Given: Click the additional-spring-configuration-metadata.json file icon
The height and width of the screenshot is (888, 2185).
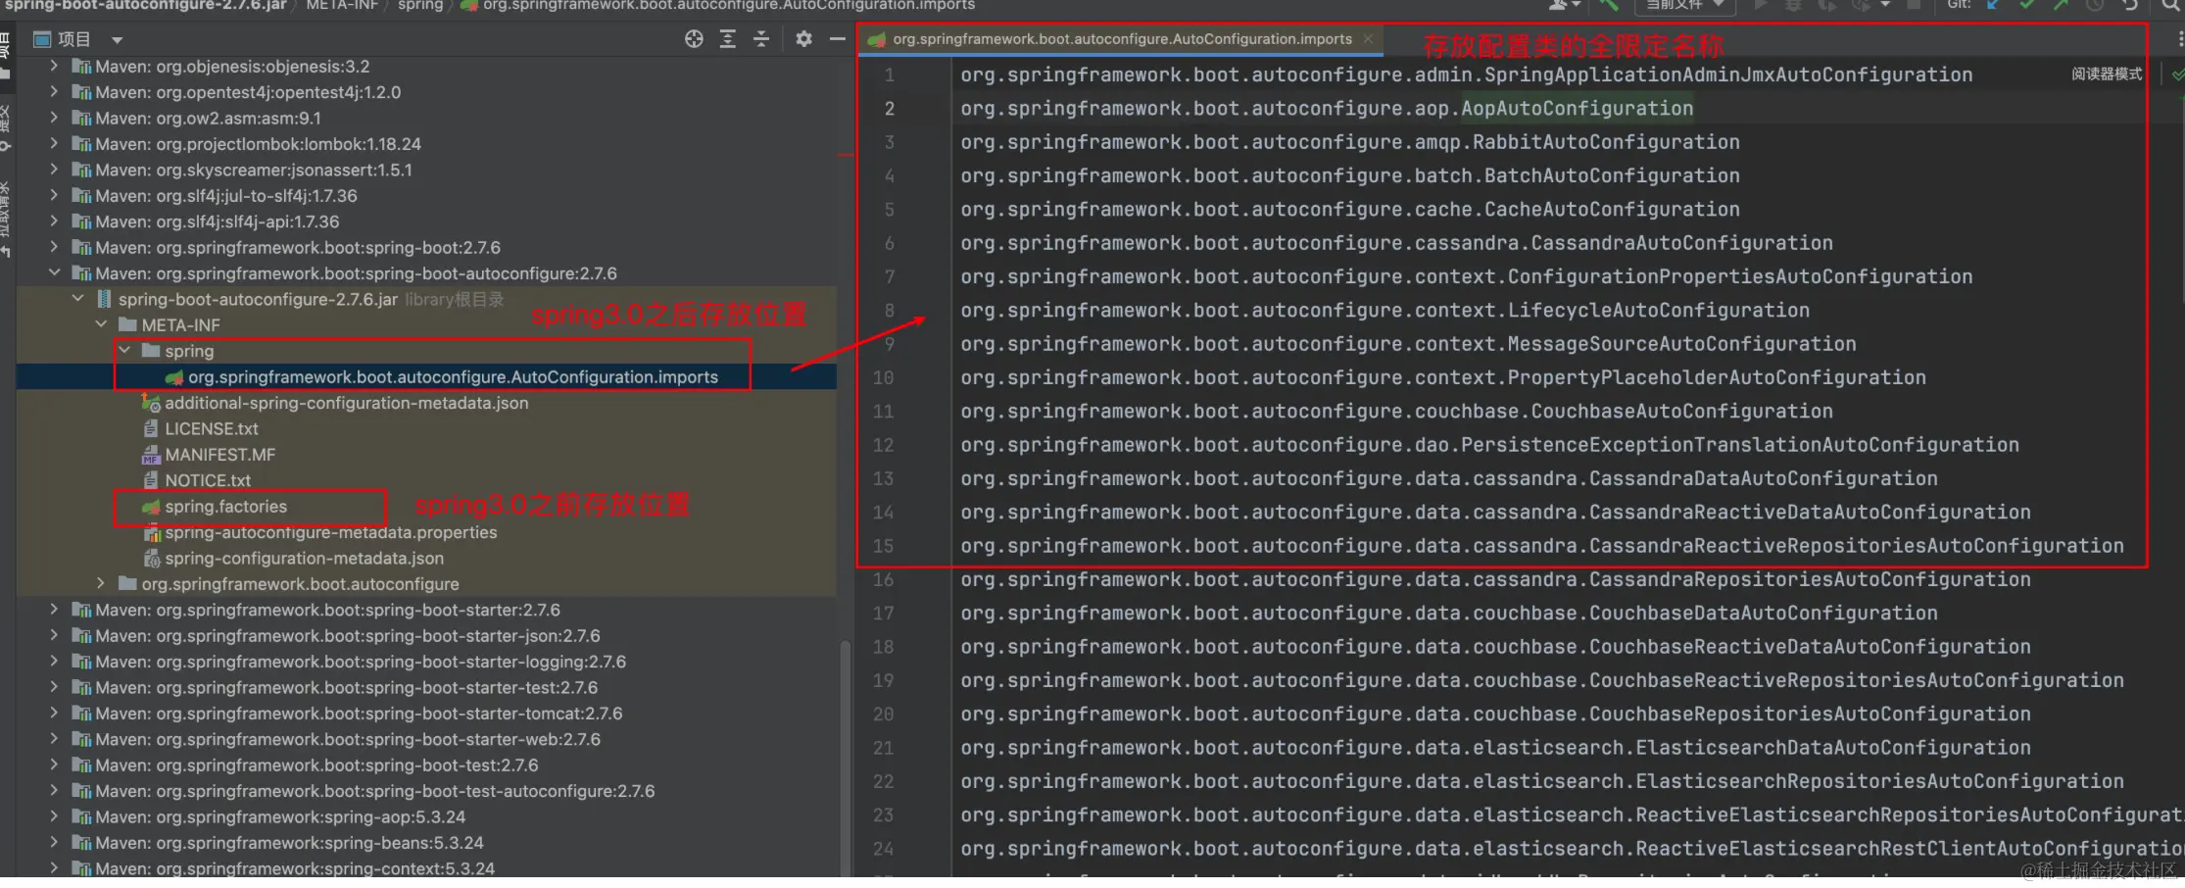Looking at the screenshot, I should click(x=151, y=403).
